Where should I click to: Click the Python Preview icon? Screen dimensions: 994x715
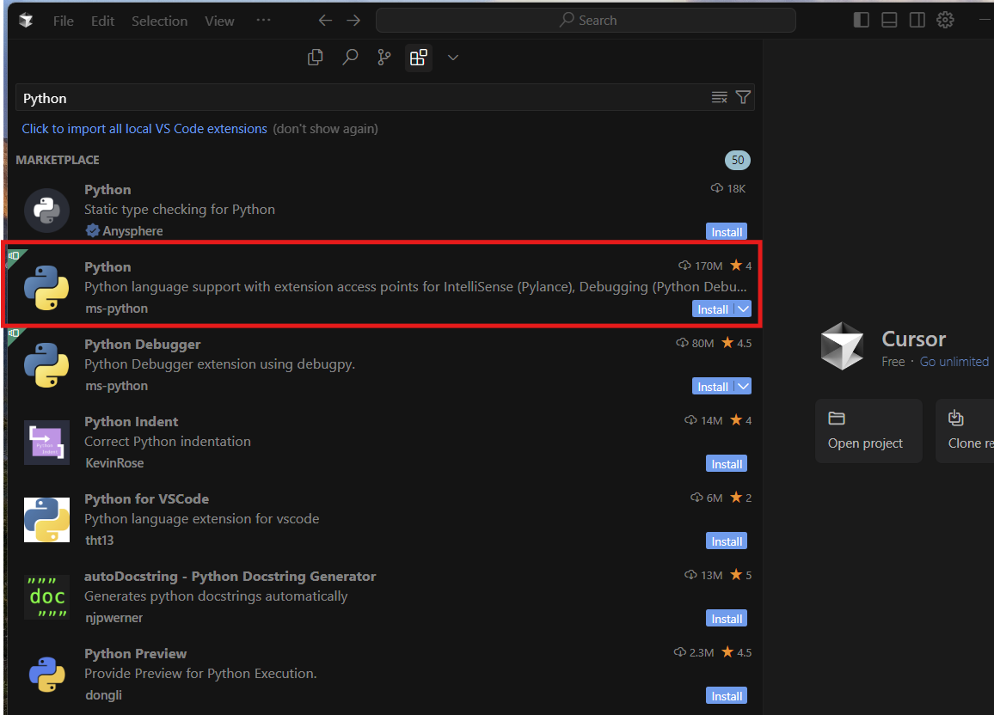click(x=46, y=674)
